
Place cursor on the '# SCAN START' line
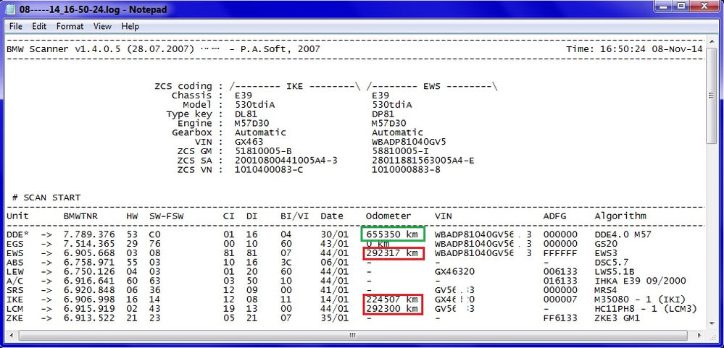(x=46, y=198)
